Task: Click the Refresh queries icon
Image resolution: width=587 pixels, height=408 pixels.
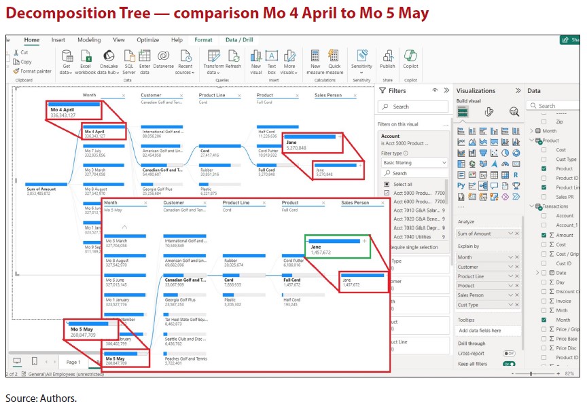Action: [x=233, y=56]
